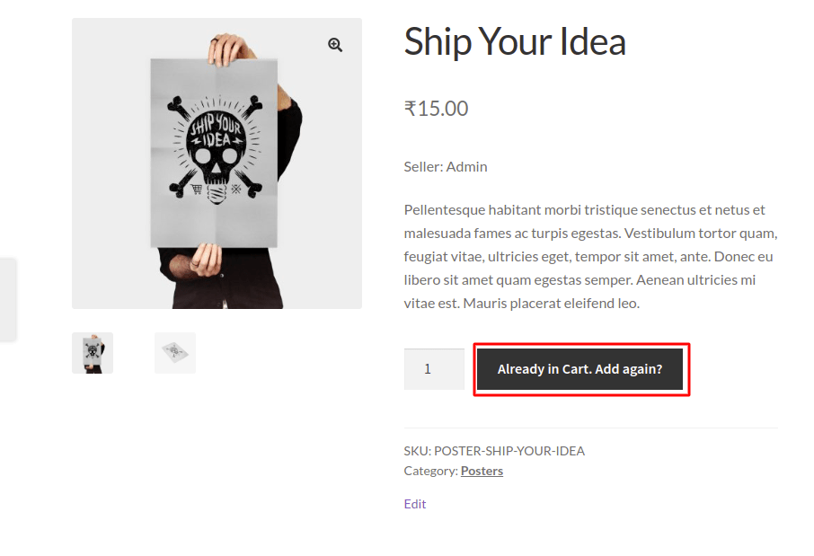Select the folded poster thumbnail
This screenshot has height=556, width=814.
point(174,352)
